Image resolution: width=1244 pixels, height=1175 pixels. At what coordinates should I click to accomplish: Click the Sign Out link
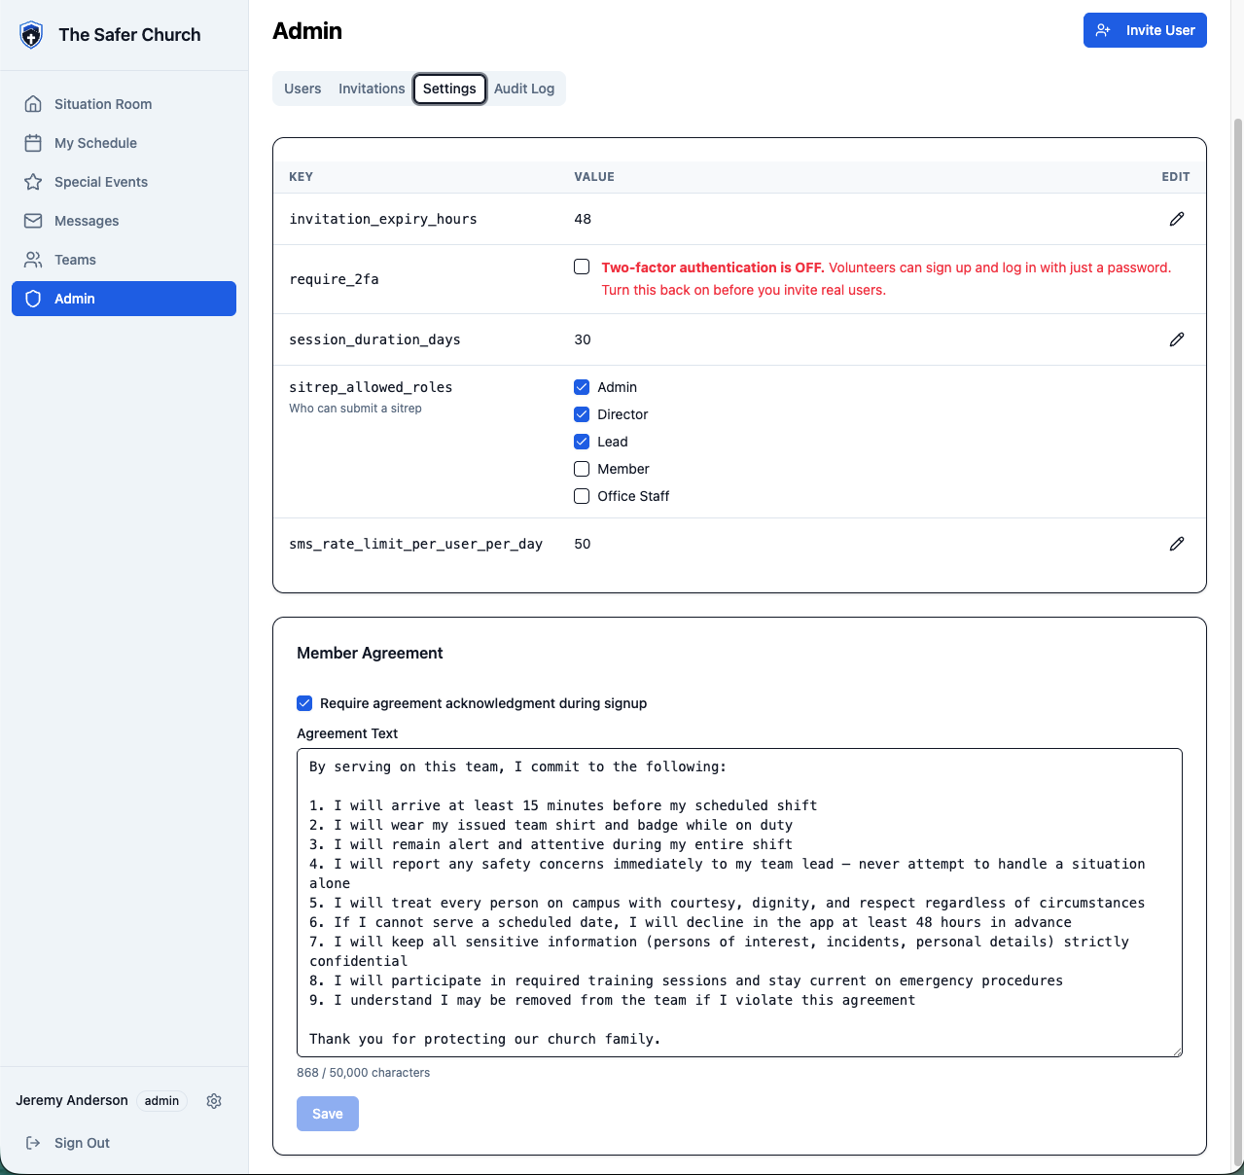[82, 1143]
